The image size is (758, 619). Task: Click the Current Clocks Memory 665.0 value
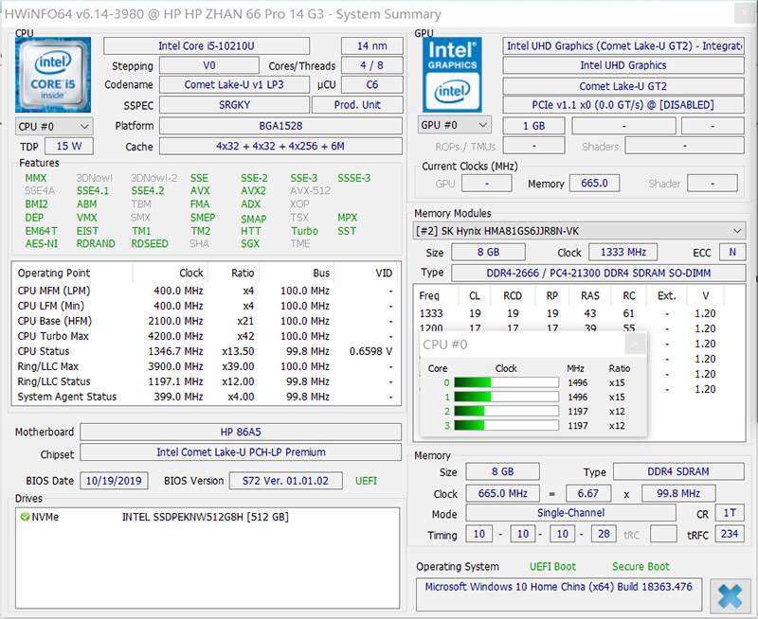594,183
